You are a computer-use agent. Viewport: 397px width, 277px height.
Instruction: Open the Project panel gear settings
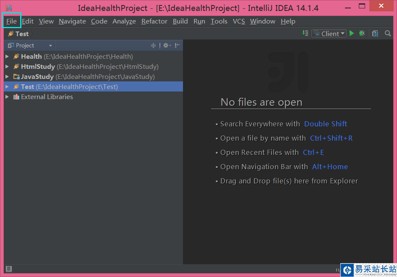point(166,45)
